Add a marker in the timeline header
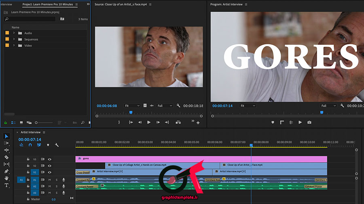The image size is (364, 204). [x=48, y=145]
